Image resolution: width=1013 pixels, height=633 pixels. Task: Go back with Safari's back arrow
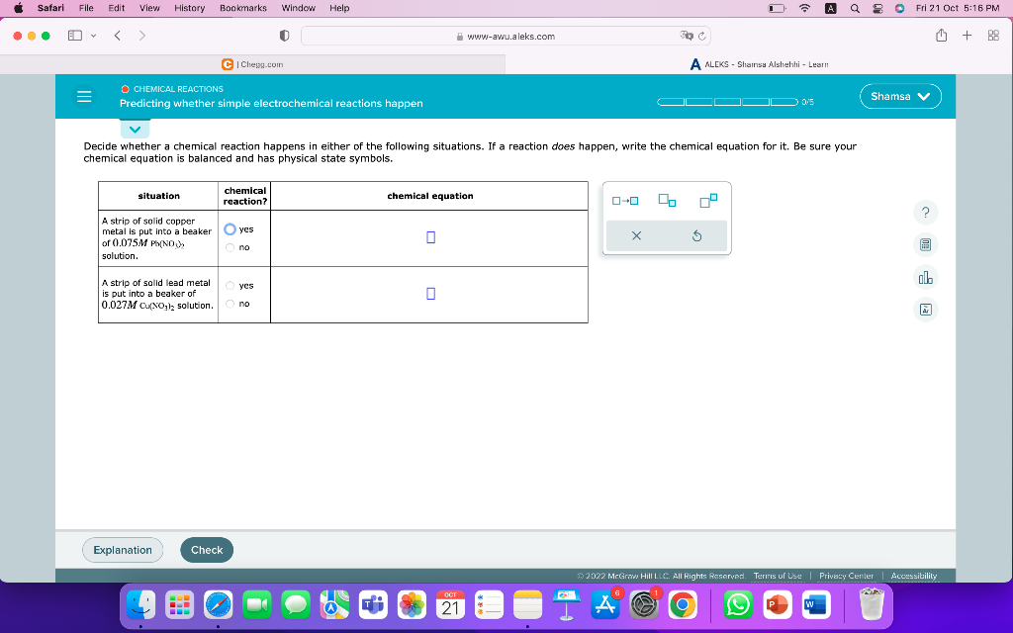click(x=117, y=36)
